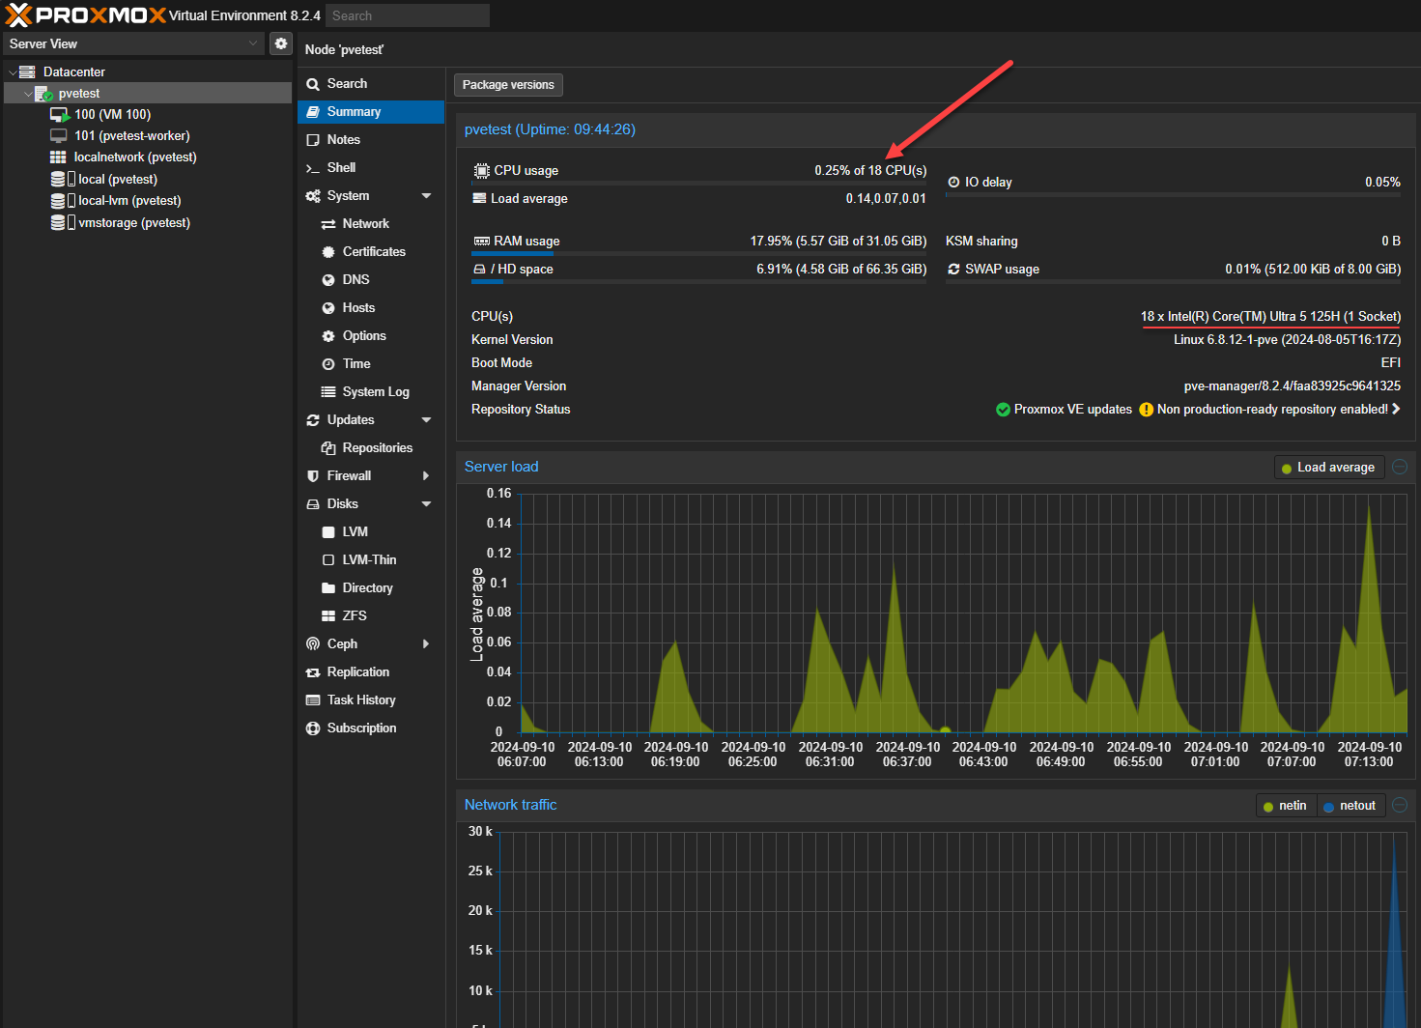This screenshot has width=1421, height=1028.
Task: Toggle netin series in traffic legend
Action: click(1285, 806)
